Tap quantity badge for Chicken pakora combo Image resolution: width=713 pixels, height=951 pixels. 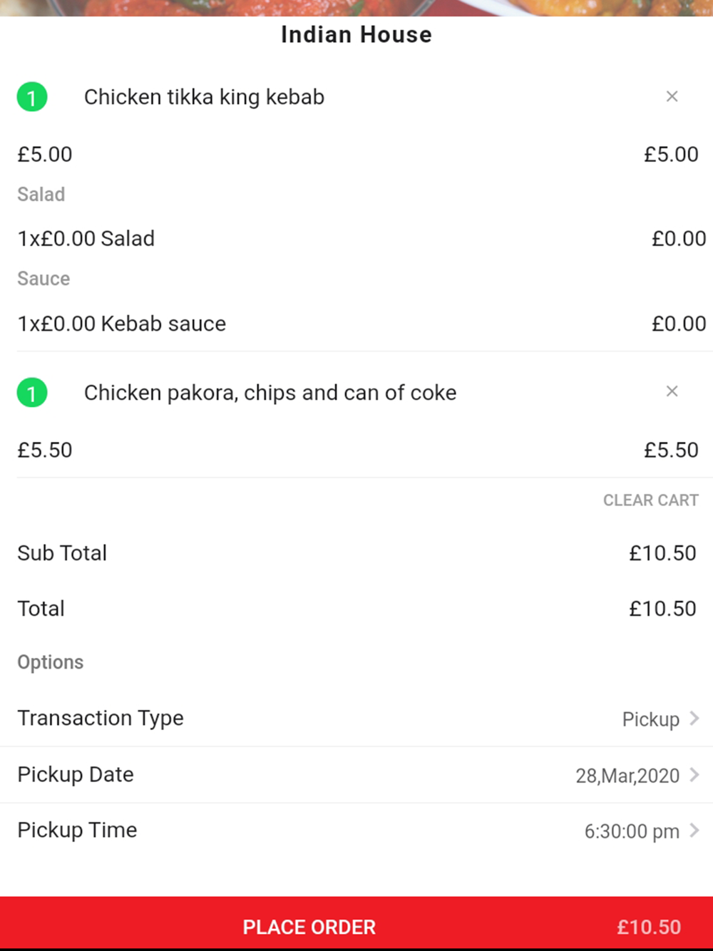pyautogui.click(x=32, y=393)
